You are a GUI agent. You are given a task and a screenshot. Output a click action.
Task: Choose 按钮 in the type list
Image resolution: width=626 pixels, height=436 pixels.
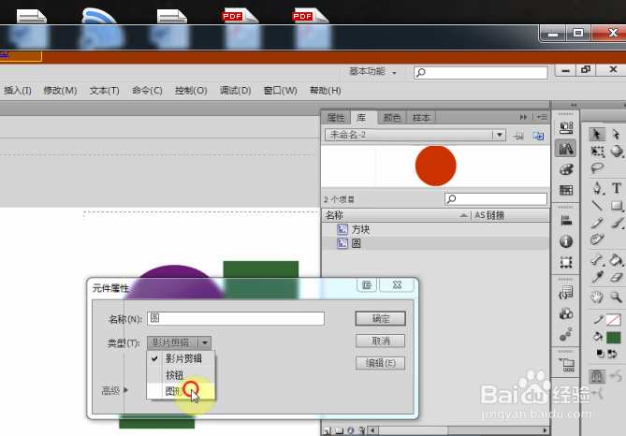pos(181,375)
